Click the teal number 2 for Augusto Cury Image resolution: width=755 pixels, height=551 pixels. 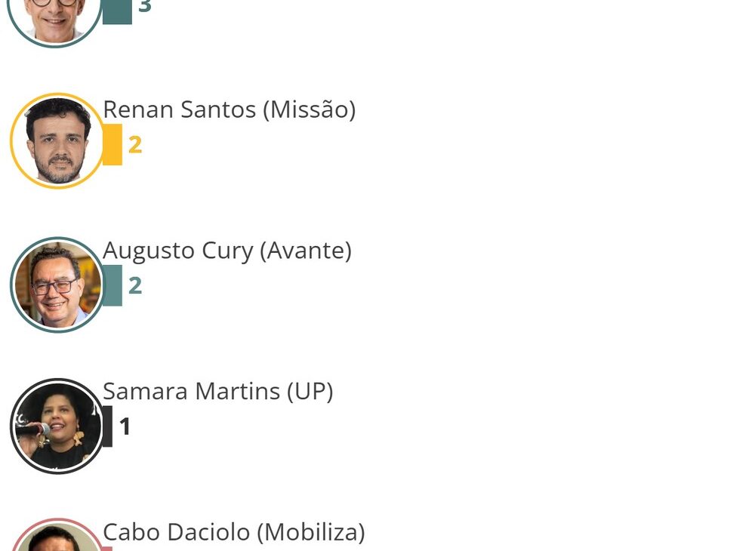tap(135, 285)
